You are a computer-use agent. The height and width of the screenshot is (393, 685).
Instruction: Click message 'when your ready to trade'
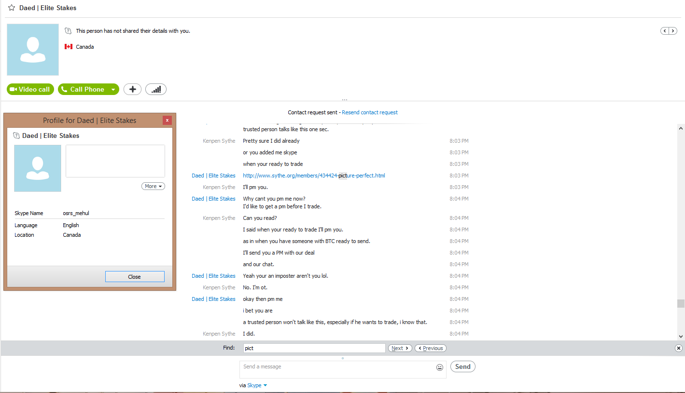coord(273,164)
